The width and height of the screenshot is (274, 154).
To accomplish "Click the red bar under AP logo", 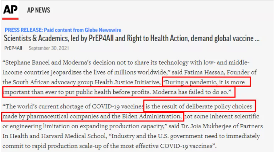I will click(x=10, y=19).
